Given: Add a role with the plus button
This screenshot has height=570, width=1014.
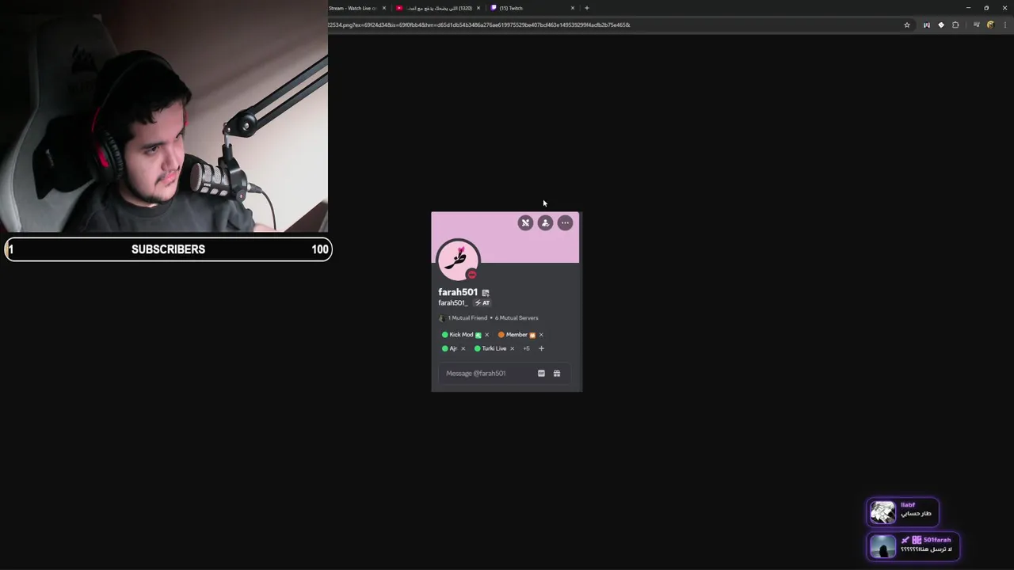Looking at the screenshot, I should coord(541,348).
